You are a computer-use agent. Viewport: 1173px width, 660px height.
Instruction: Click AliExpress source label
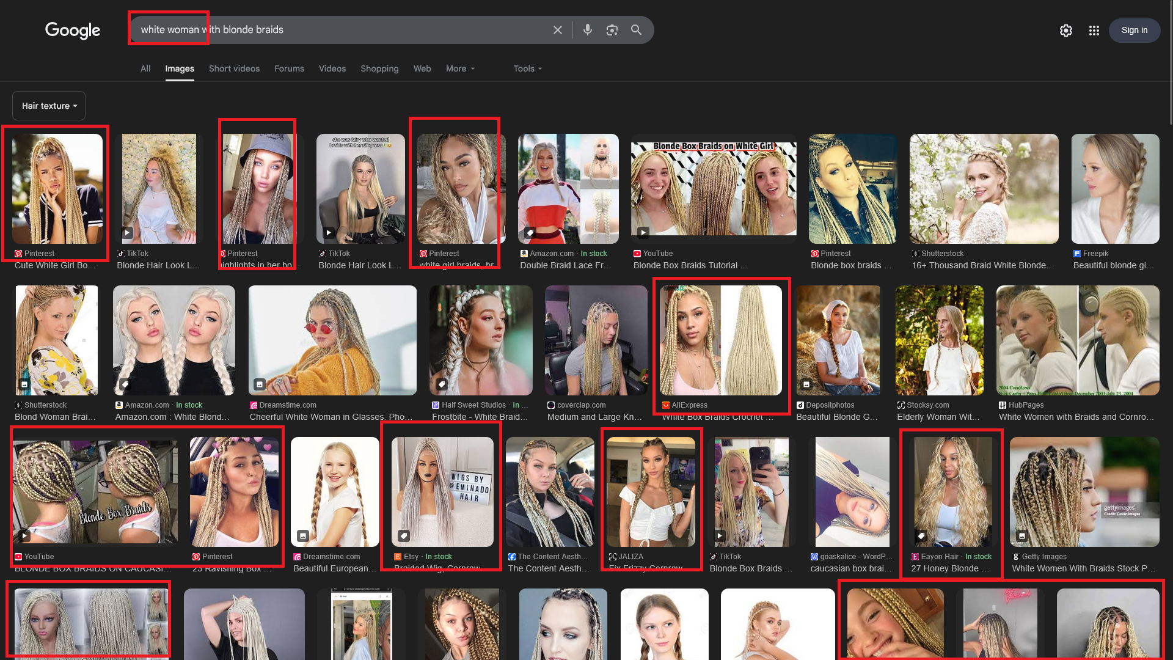(685, 405)
